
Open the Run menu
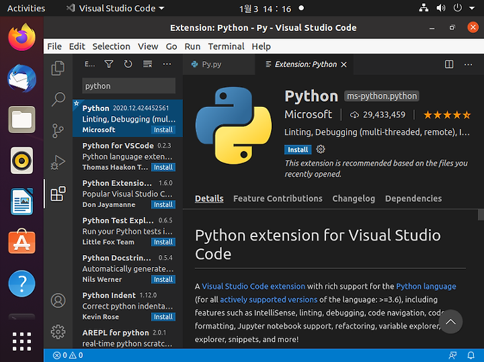(x=192, y=46)
